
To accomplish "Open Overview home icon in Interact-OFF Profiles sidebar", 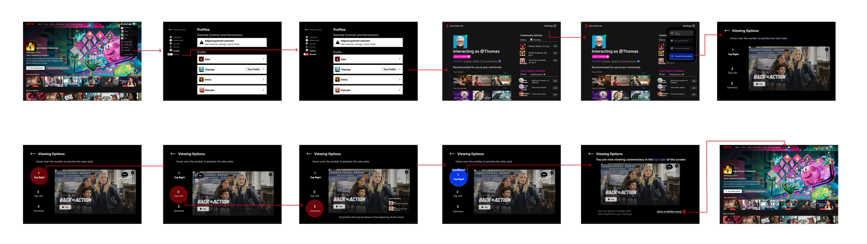I will click(x=171, y=37).
